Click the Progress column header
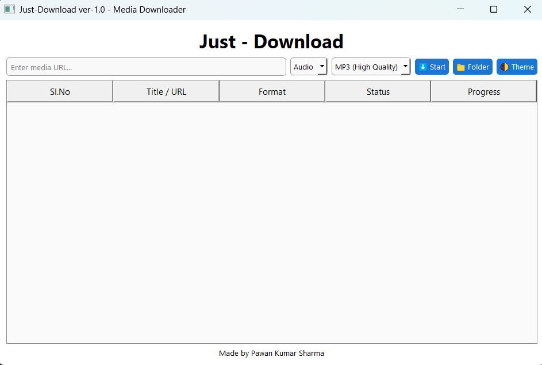 (x=483, y=91)
